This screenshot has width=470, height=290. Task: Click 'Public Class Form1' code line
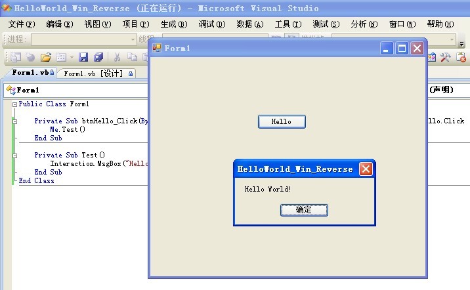[54, 104]
